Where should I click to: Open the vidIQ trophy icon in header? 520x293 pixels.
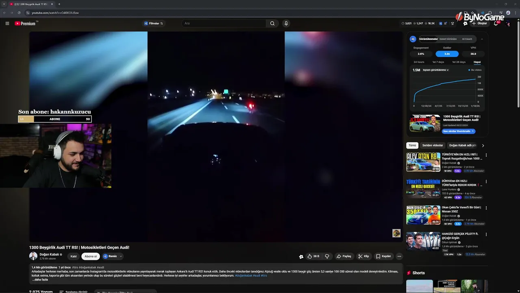[453, 24]
